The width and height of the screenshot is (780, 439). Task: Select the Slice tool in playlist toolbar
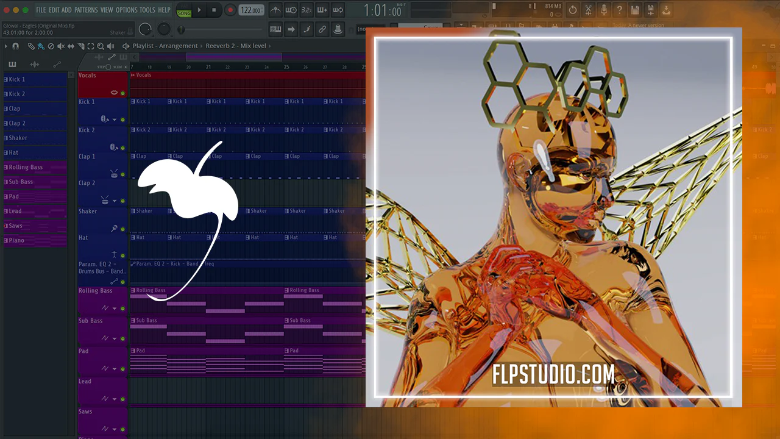click(x=81, y=46)
